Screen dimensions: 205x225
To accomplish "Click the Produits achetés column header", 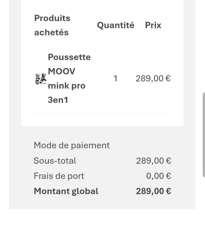I will click(52, 25).
